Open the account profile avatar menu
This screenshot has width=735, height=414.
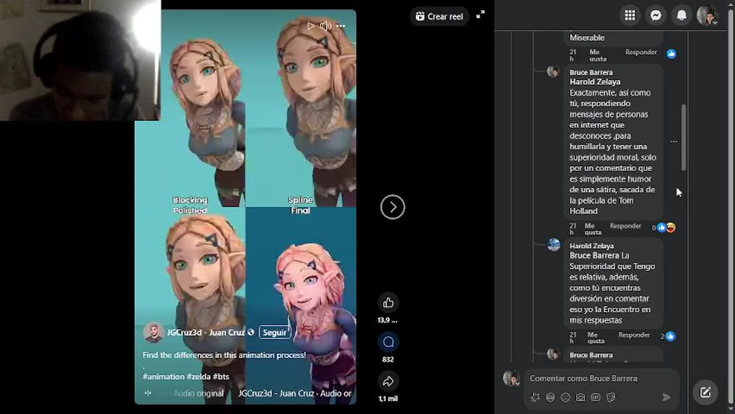(707, 16)
